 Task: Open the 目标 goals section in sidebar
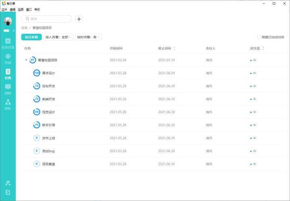click(8, 58)
